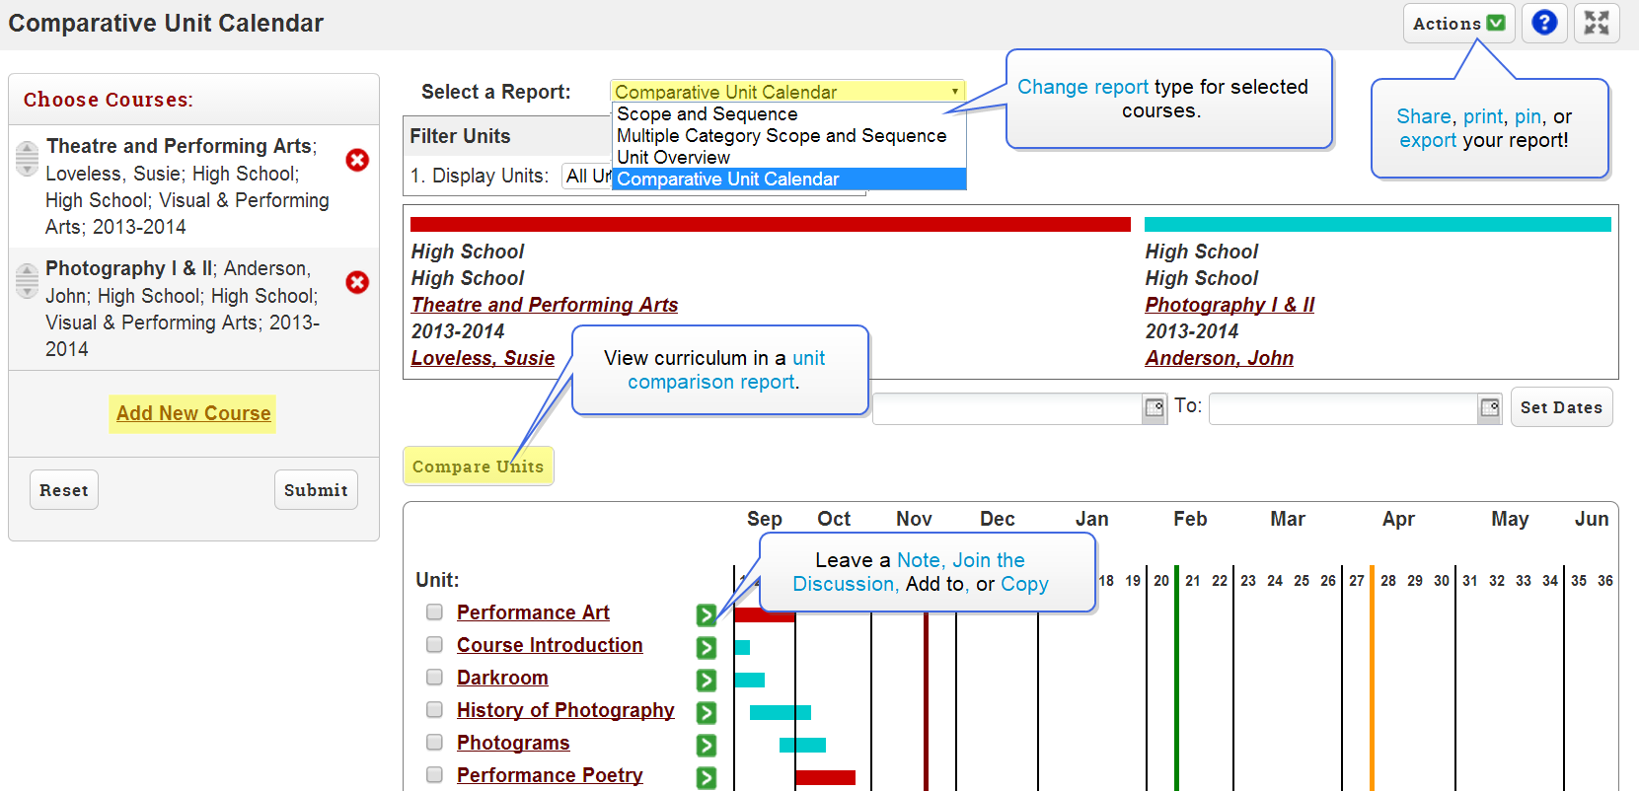Expand the Select a Report dropdown

pos(786,92)
